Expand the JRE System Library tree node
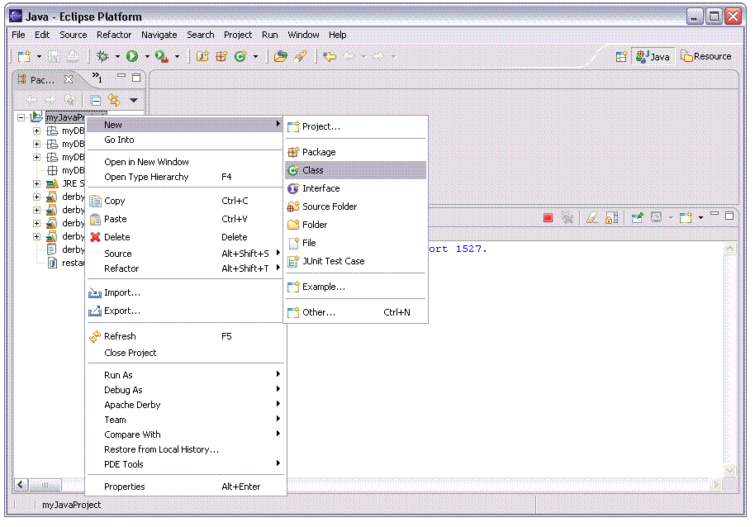 click(x=36, y=183)
